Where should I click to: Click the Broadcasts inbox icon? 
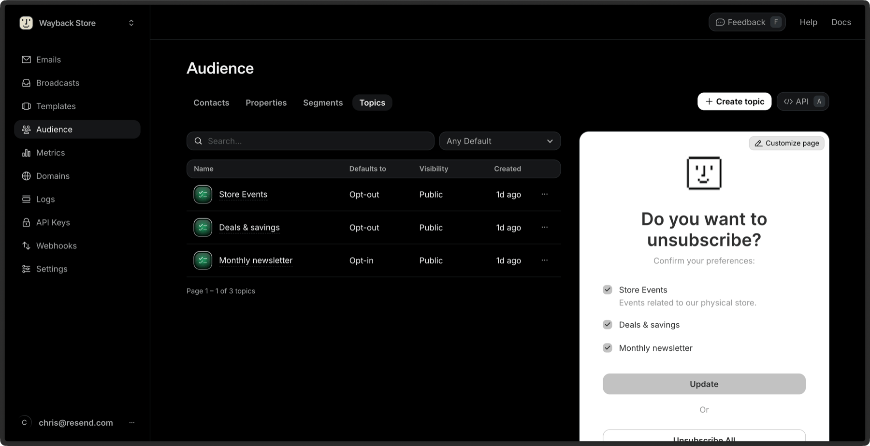pos(26,83)
